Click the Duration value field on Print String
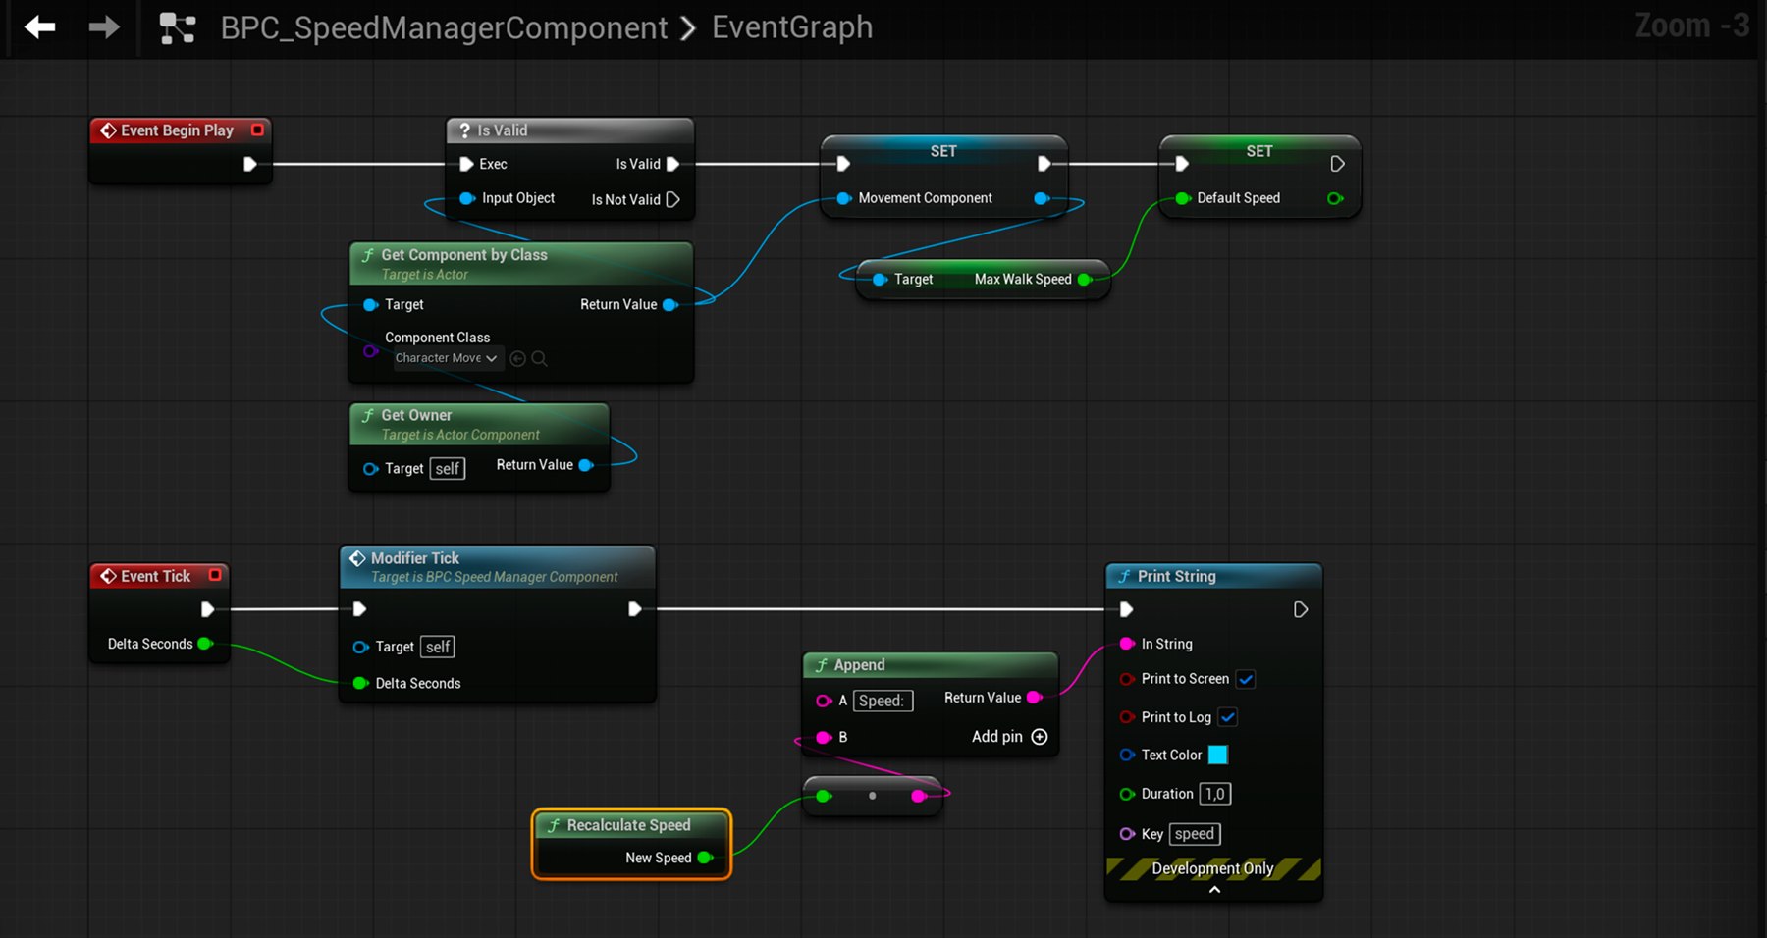The width and height of the screenshot is (1767, 938). [1215, 794]
